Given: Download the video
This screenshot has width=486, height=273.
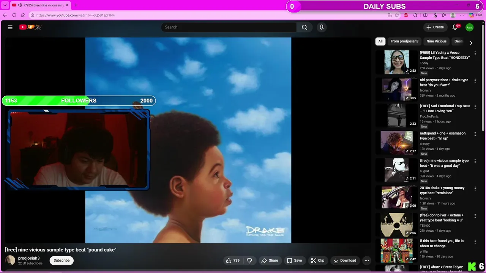Looking at the screenshot, I should (x=345, y=260).
